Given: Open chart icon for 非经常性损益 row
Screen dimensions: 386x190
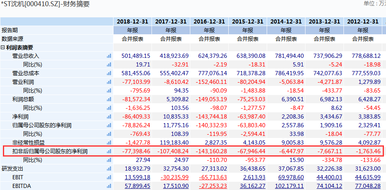Looking at the screenshot, I should coord(109,142).
